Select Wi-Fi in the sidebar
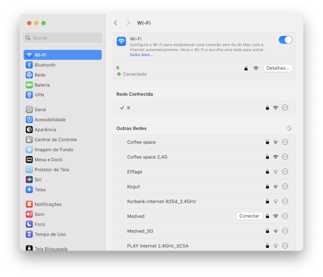 [x=63, y=55]
